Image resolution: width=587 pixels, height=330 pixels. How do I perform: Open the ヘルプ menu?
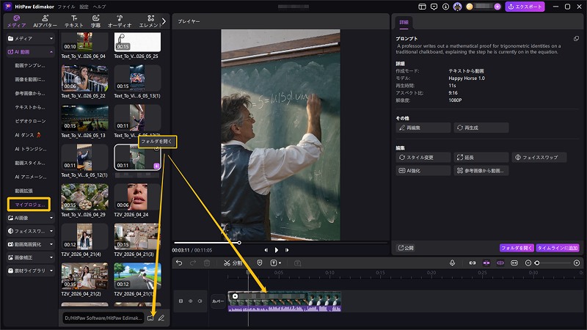click(x=99, y=7)
